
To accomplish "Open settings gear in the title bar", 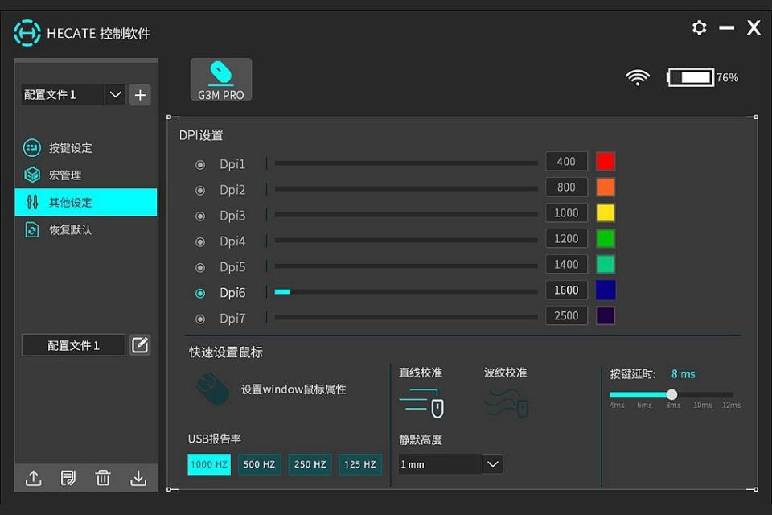I will [x=699, y=27].
